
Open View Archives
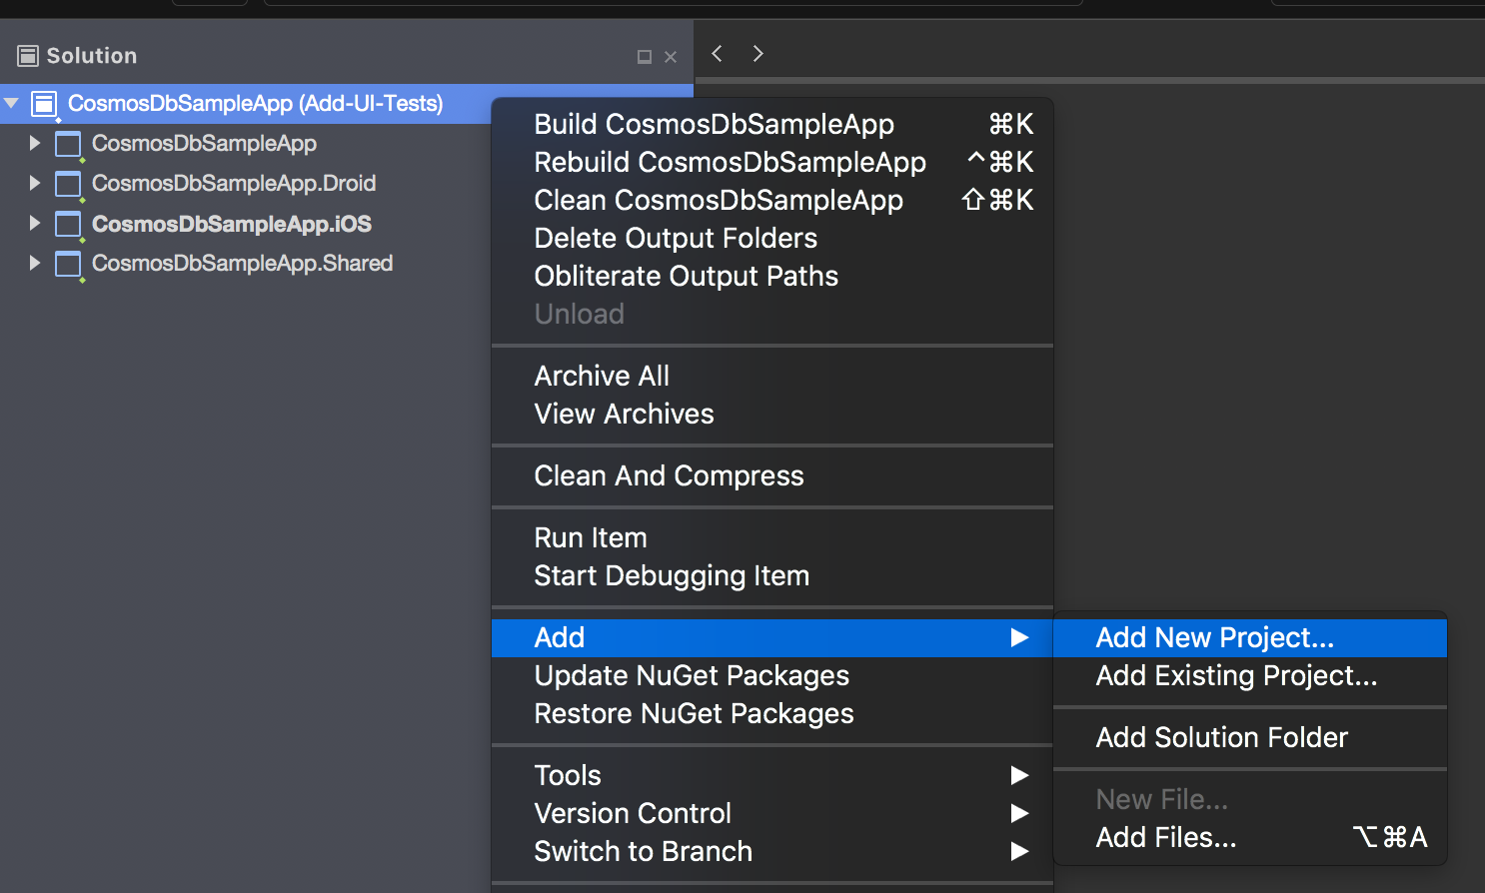(772, 414)
